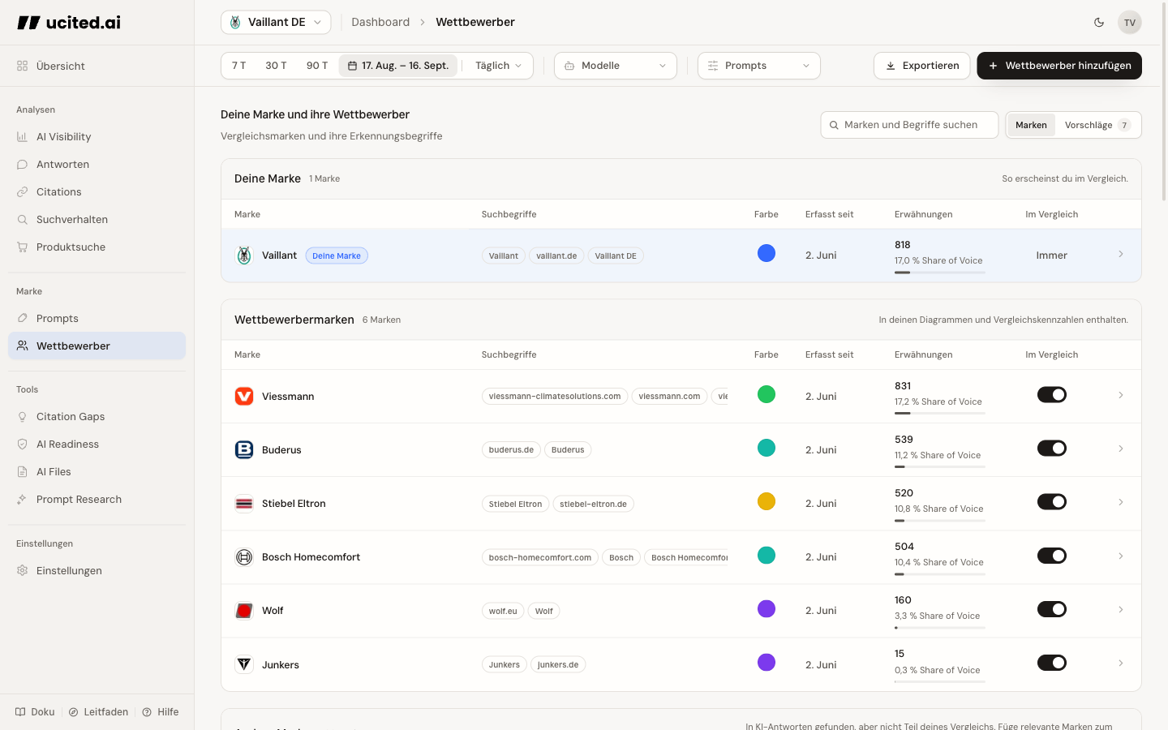Screen dimensions: 1168x730
Task: Click the Wolf brand logo
Action: [x=244, y=610]
